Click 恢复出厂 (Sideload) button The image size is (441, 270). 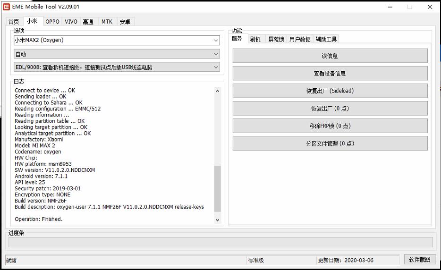point(330,91)
